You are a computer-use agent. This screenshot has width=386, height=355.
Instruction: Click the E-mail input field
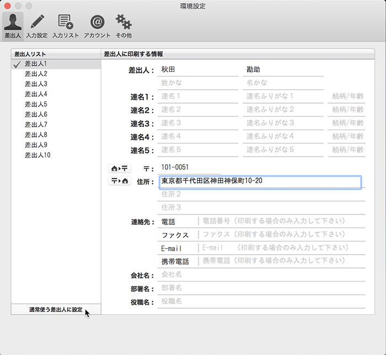[281, 248]
